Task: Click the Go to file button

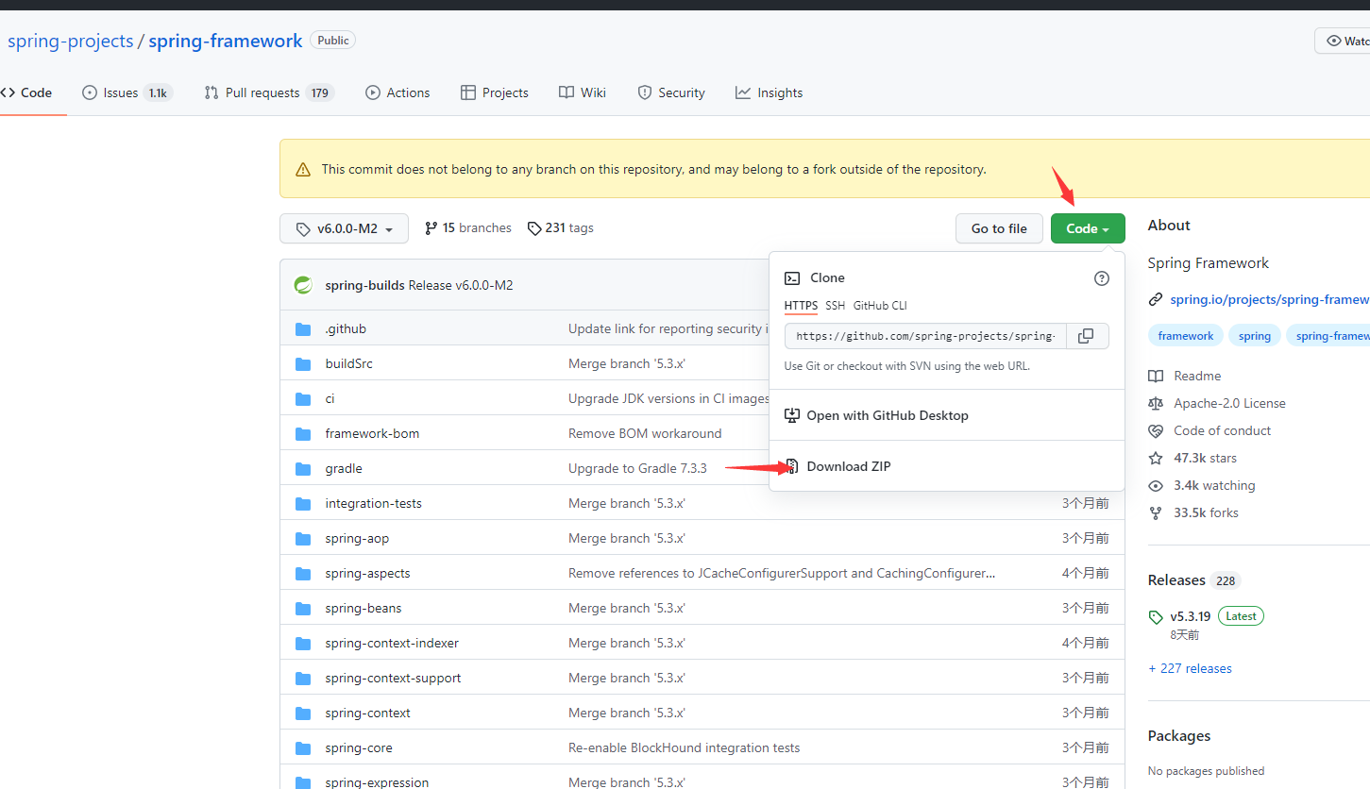Action: click(x=999, y=228)
